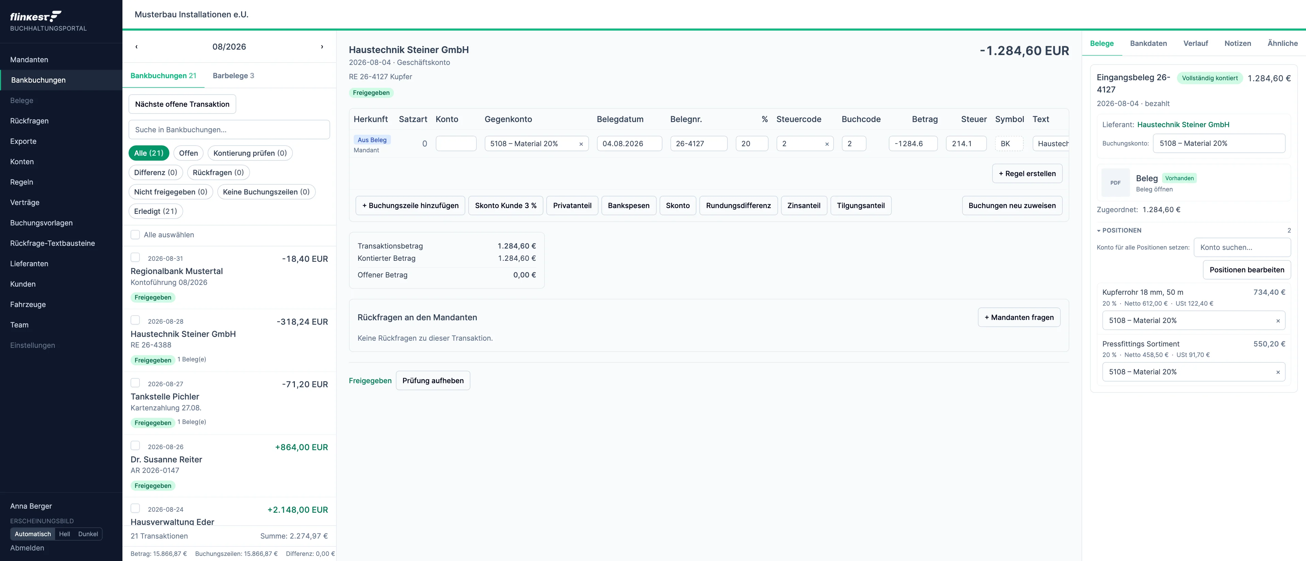Clear Steuercode value 2
The width and height of the screenshot is (1306, 561).
tap(827, 144)
